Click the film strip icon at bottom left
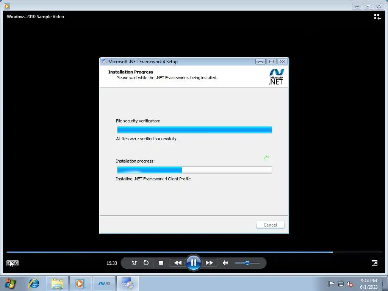The height and width of the screenshot is (291, 388). click(x=13, y=263)
